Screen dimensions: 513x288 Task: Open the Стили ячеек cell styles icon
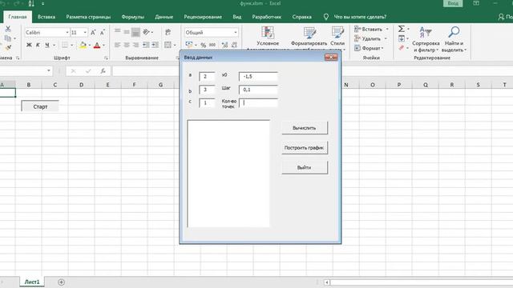(x=337, y=37)
